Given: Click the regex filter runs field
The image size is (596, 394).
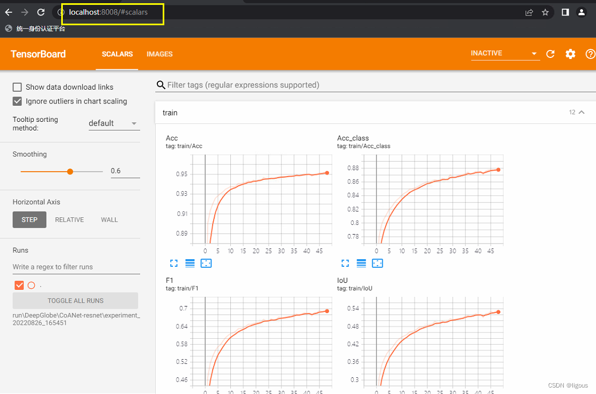Looking at the screenshot, I should pos(76,267).
